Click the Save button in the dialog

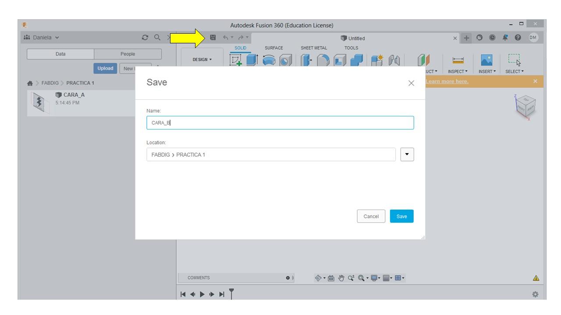pyautogui.click(x=401, y=217)
